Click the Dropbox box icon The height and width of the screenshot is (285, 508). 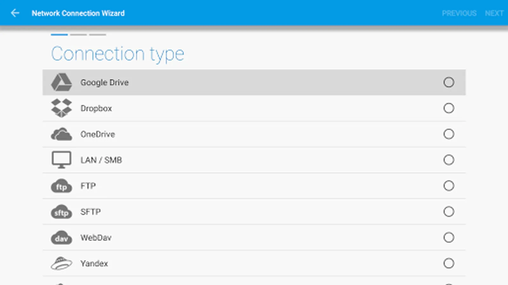coord(61,108)
